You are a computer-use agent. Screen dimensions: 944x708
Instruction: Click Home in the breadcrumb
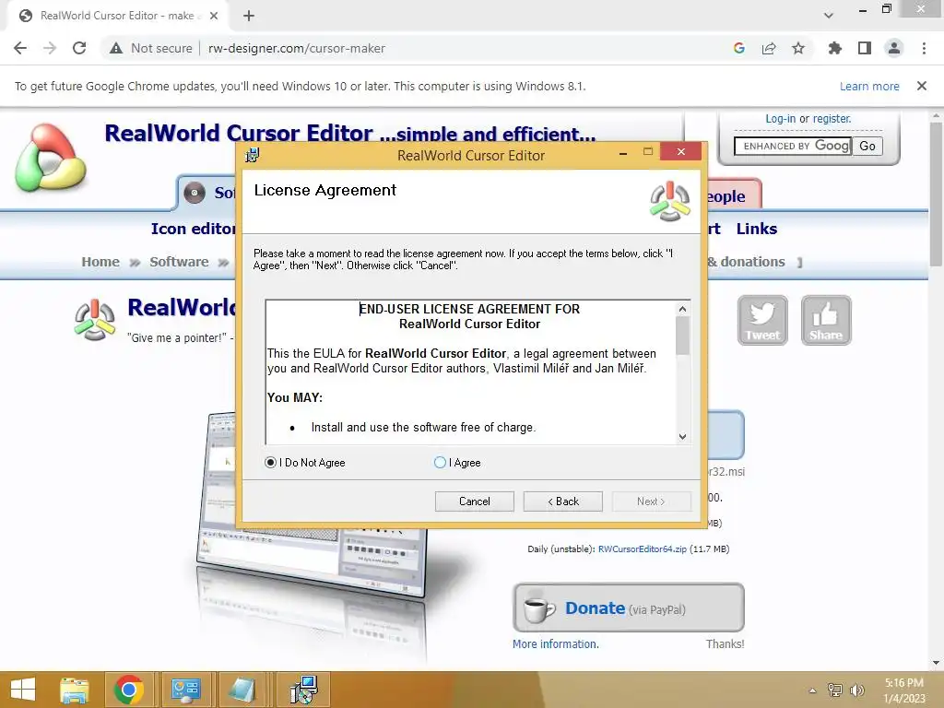point(100,262)
